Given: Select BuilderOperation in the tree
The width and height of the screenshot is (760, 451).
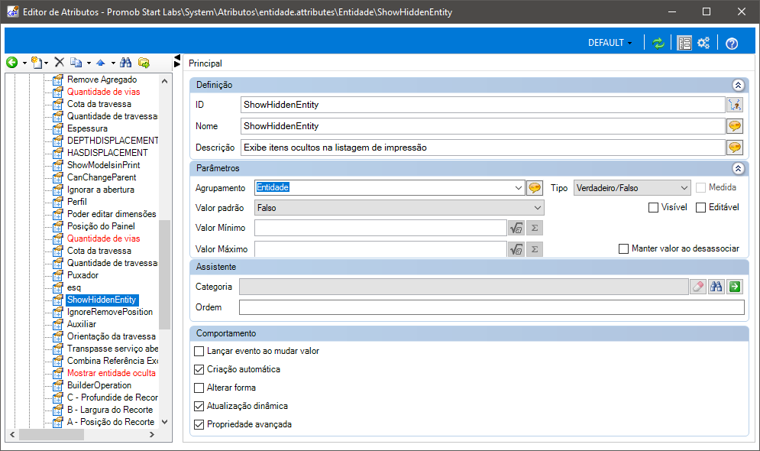Looking at the screenshot, I should coord(99,385).
